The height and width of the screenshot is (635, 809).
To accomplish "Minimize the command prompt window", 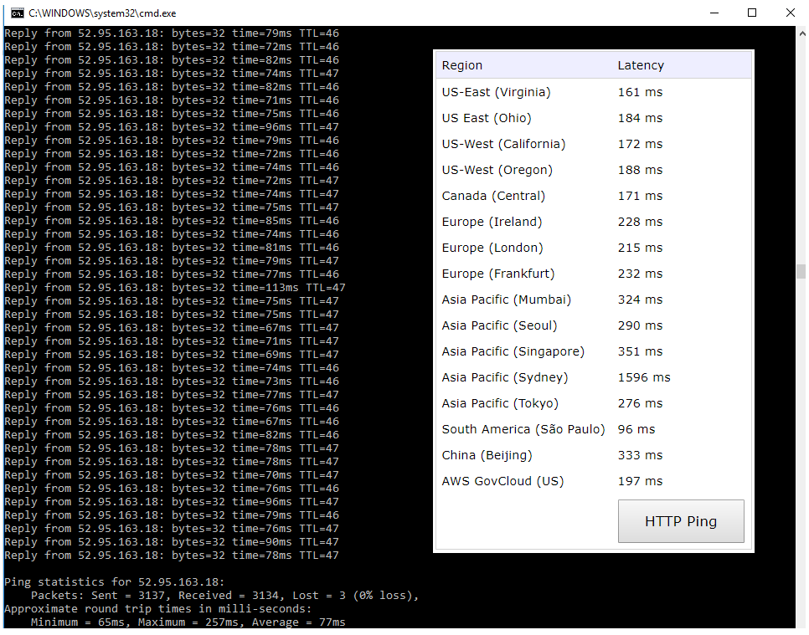I will click(x=714, y=13).
